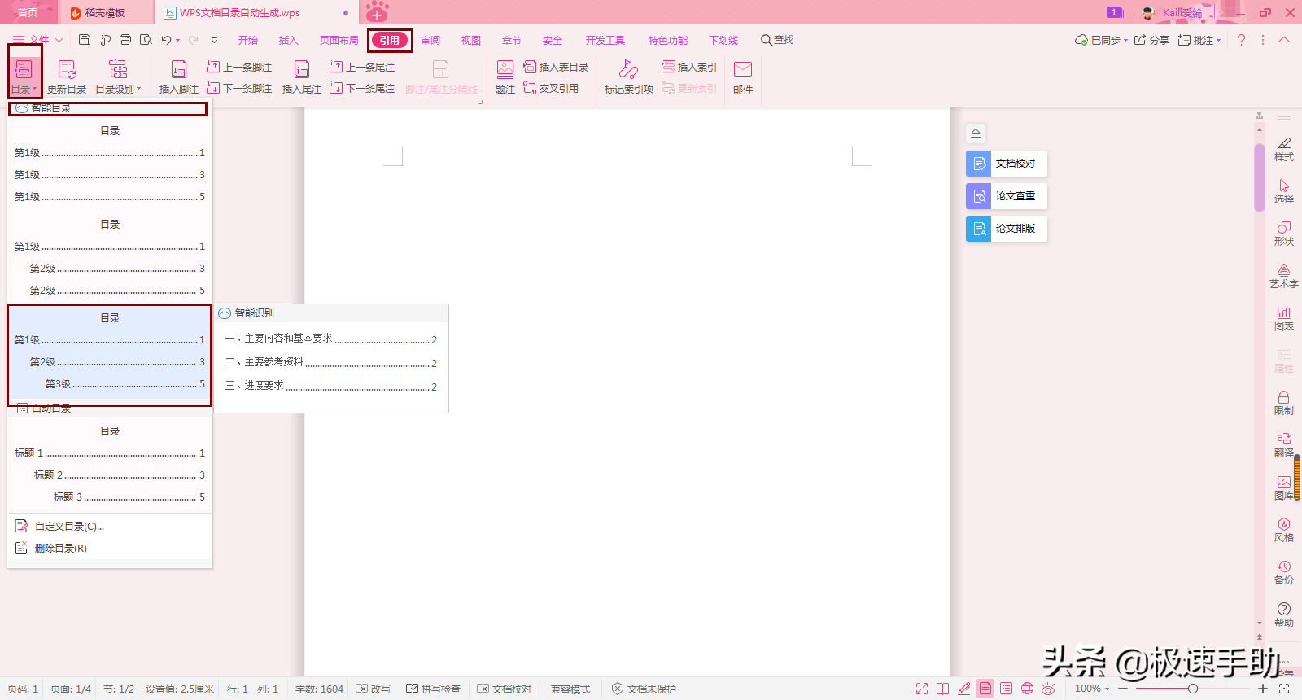This screenshot has width=1302, height=700.
Task: Open the 艺术字 word art sidebar icon
Action: coord(1284,276)
